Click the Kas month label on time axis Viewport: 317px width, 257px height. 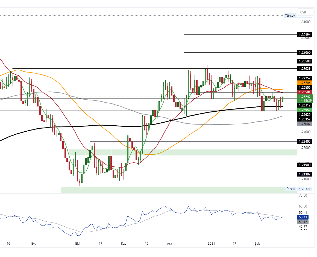124,243
